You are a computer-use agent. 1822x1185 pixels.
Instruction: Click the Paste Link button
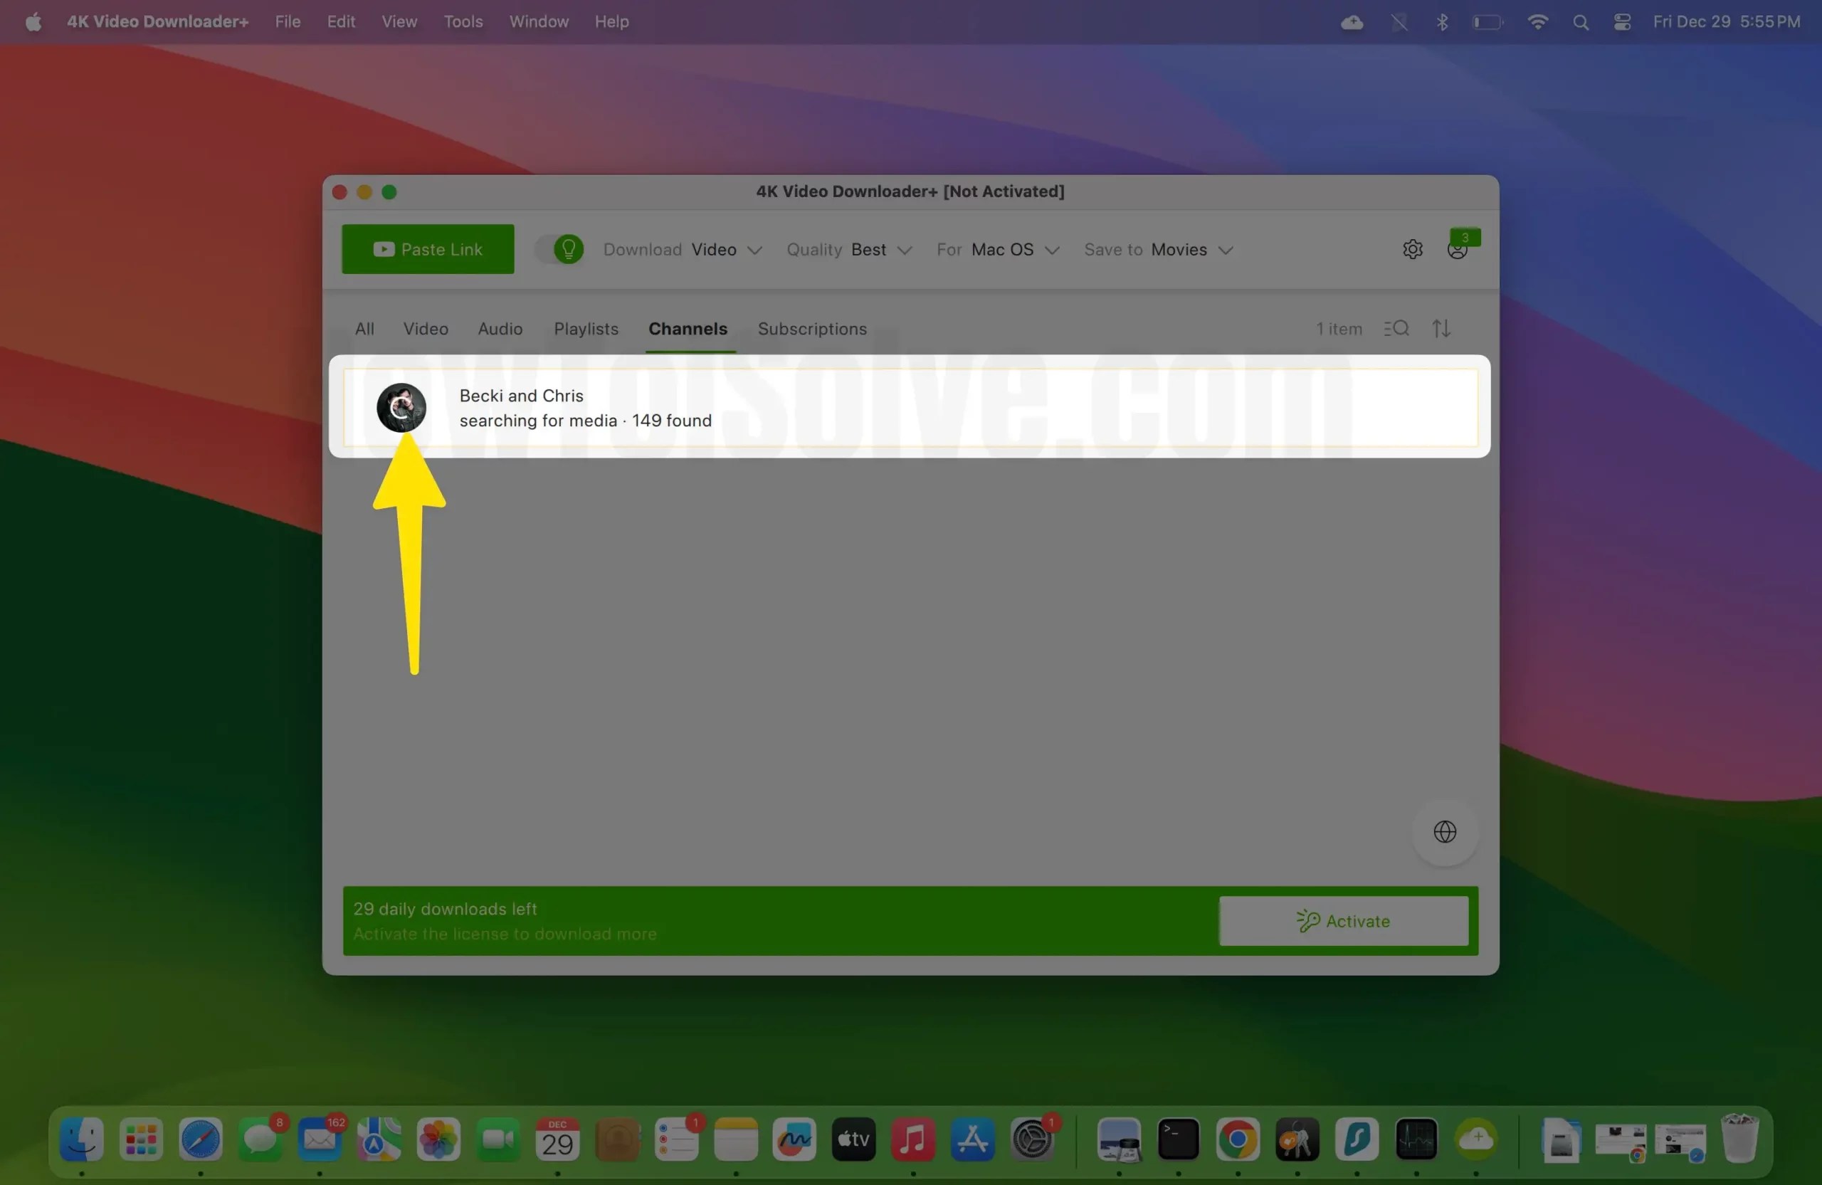pos(427,249)
